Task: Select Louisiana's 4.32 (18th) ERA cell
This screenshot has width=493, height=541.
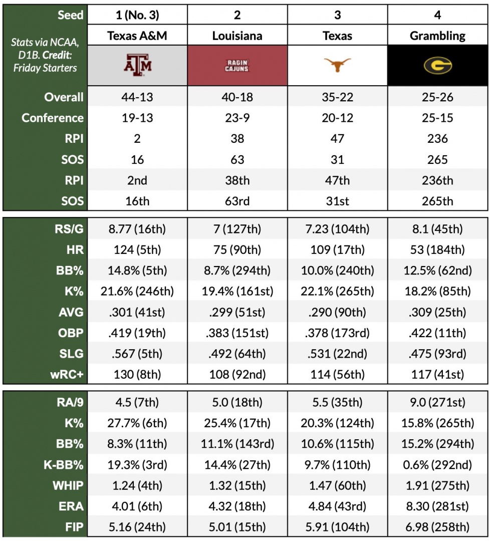Action: pyautogui.click(x=237, y=506)
